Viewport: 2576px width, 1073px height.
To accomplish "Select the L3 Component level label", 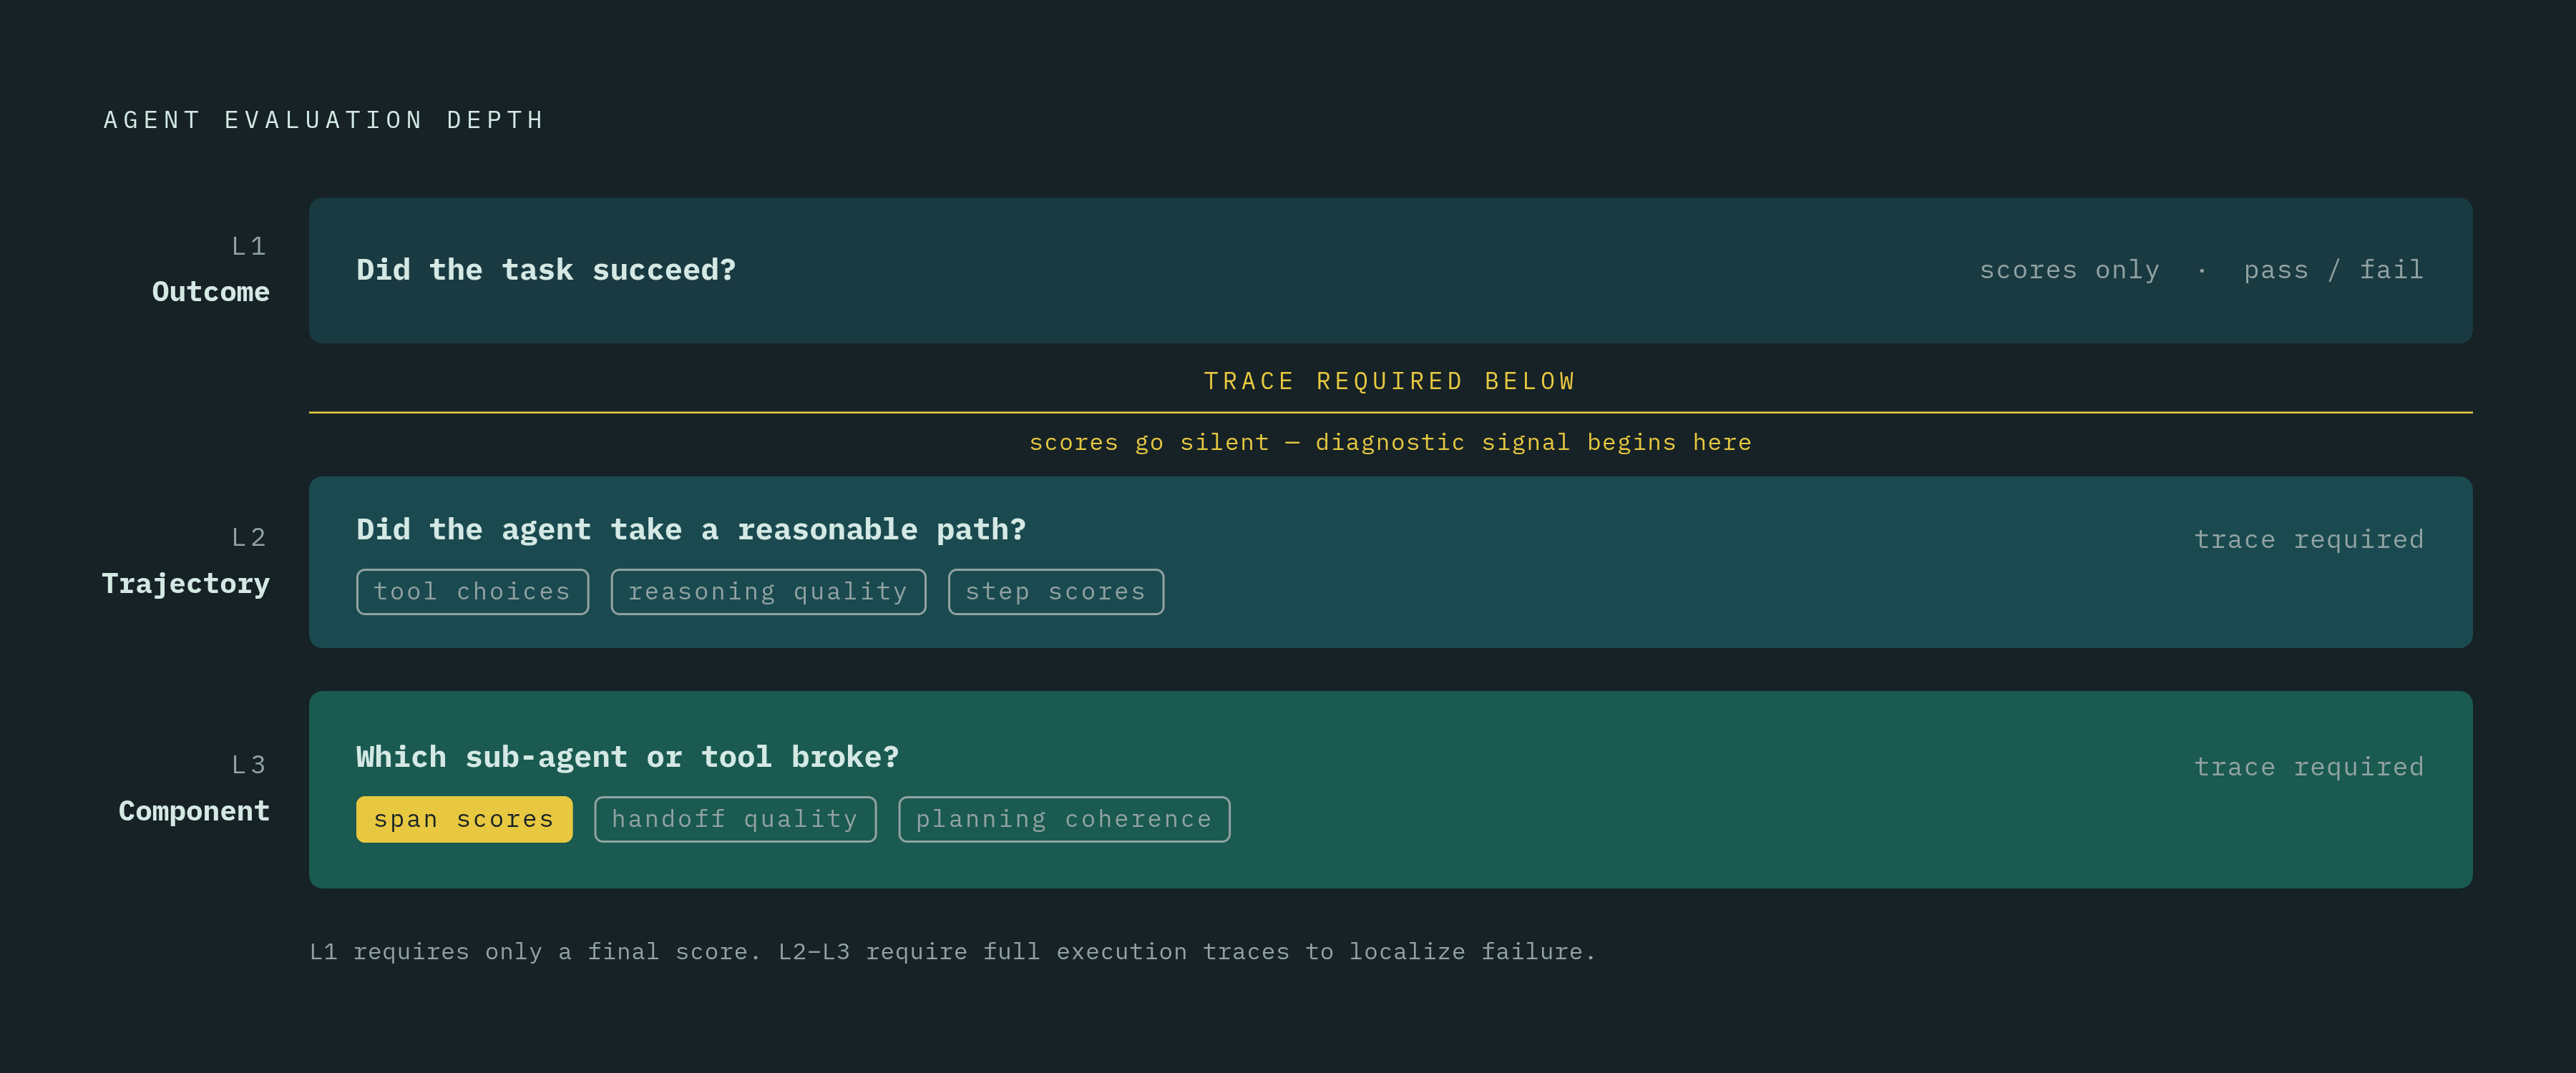I will pos(194,788).
